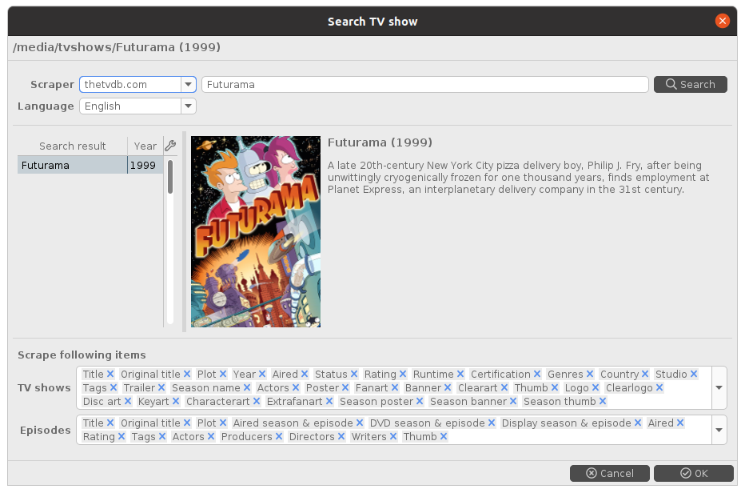
Task: Remove the Genres tag from TV shows
Action: (590, 375)
